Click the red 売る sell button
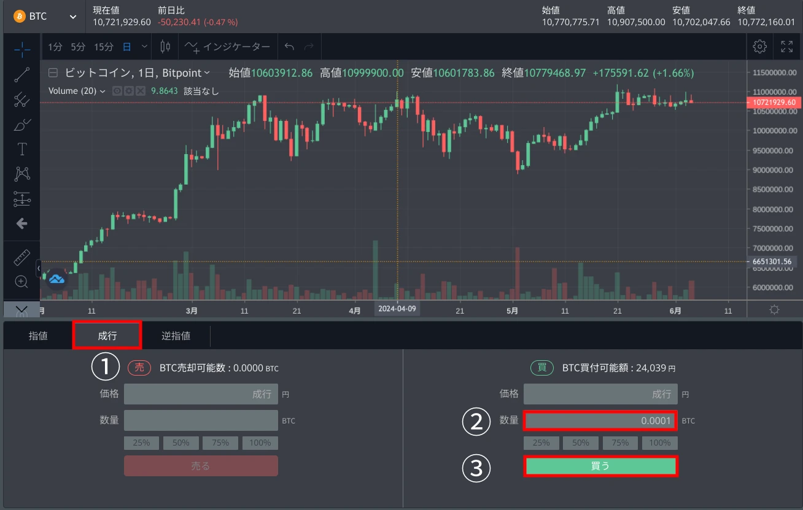Viewport: 803px width, 510px height. click(201, 466)
